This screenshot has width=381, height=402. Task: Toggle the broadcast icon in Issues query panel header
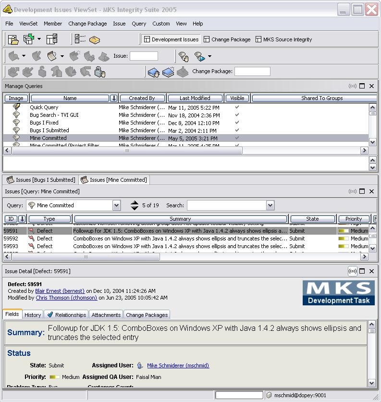point(353,191)
